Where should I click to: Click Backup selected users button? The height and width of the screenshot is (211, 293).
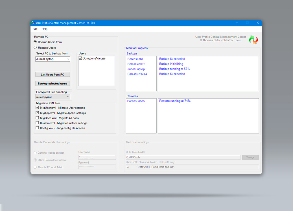(53, 83)
